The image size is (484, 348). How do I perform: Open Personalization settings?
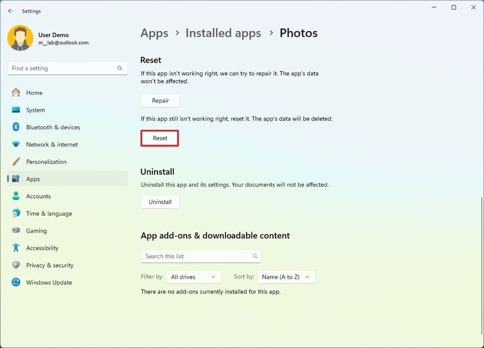click(67, 162)
